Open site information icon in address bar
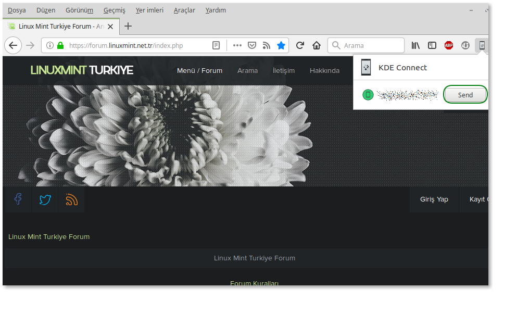 tap(50, 45)
